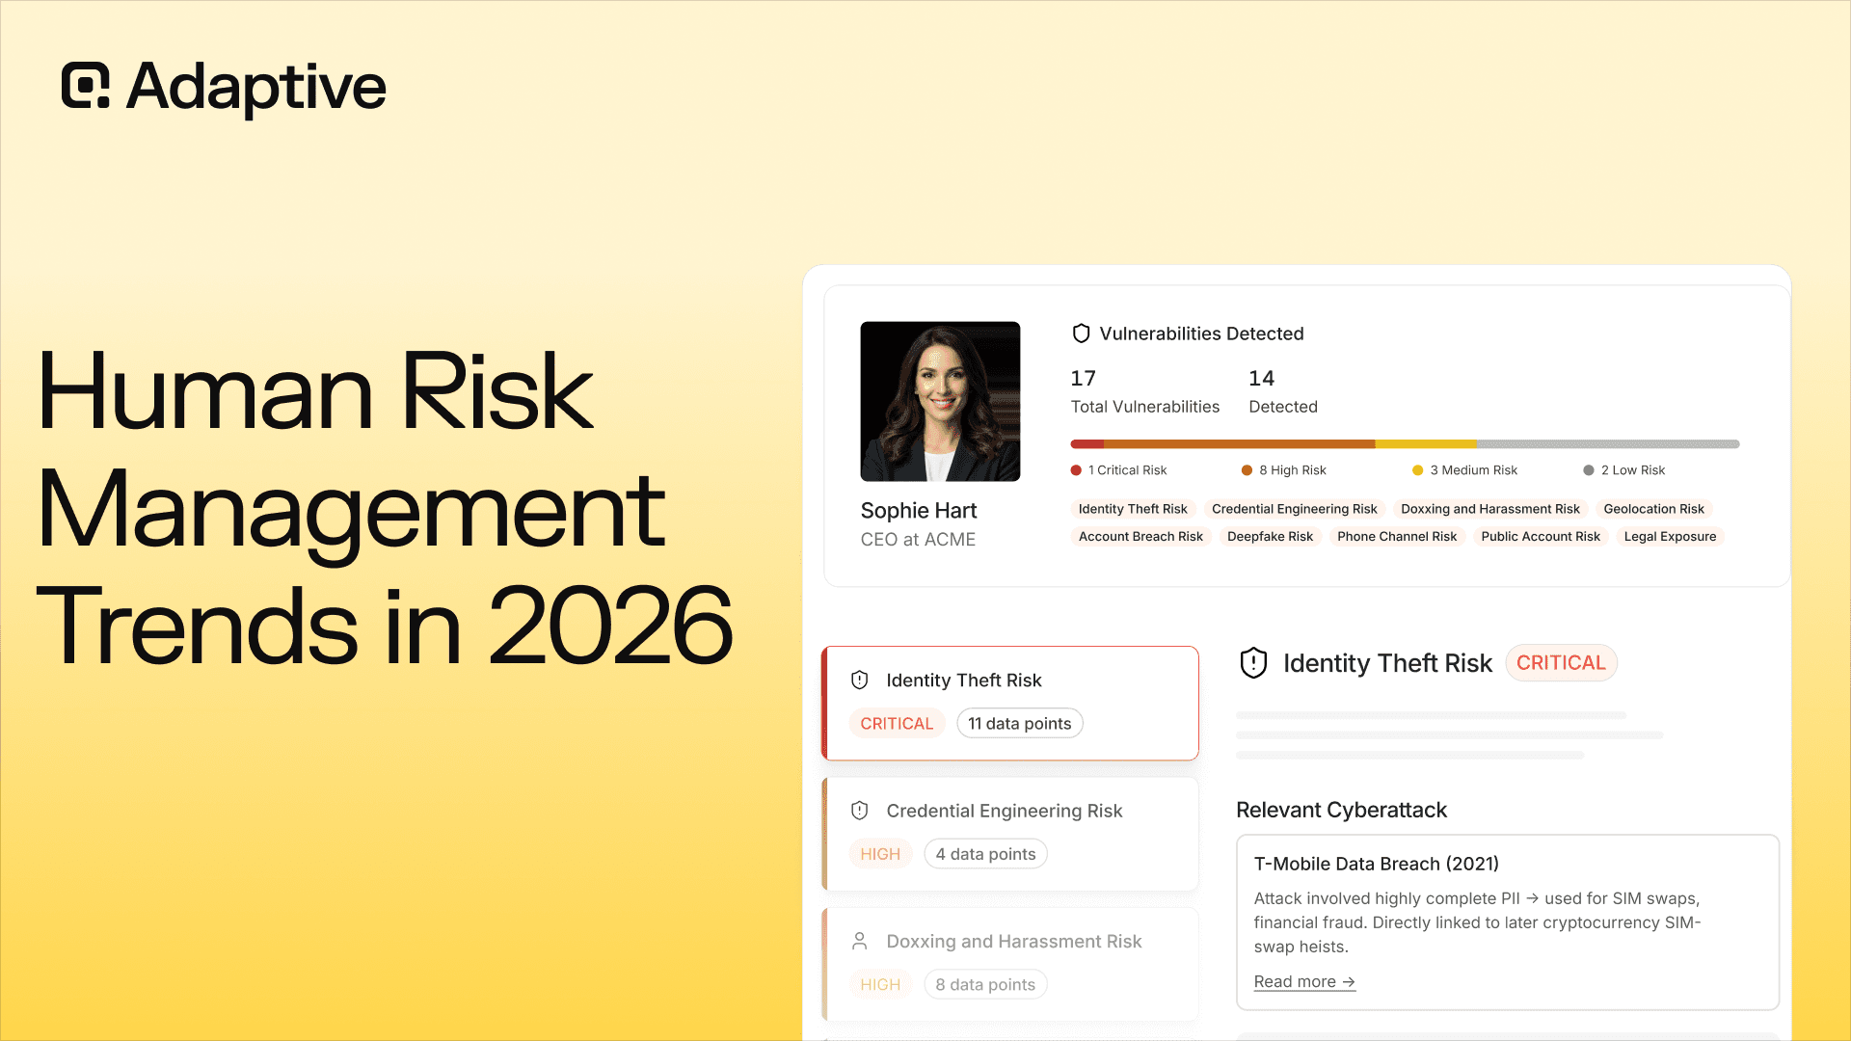Click HIGH badge under Doxxing and Harassment Risk

click(x=880, y=984)
